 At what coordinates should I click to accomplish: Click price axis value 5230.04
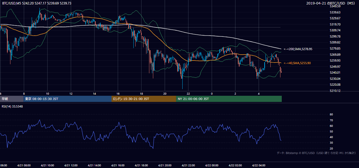click(x=335, y=79)
